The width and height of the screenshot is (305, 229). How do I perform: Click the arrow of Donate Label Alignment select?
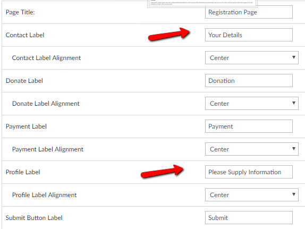(x=294, y=103)
